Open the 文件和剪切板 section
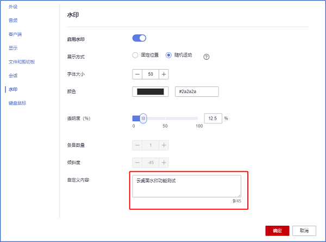Viewport: 326px width, 242px height. [x=21, y=61]
